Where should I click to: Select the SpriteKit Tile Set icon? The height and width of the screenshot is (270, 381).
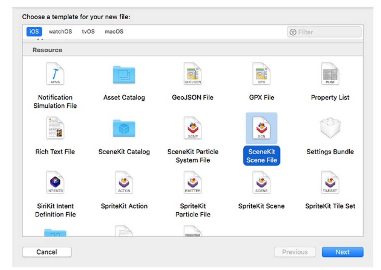pos(330,182)
